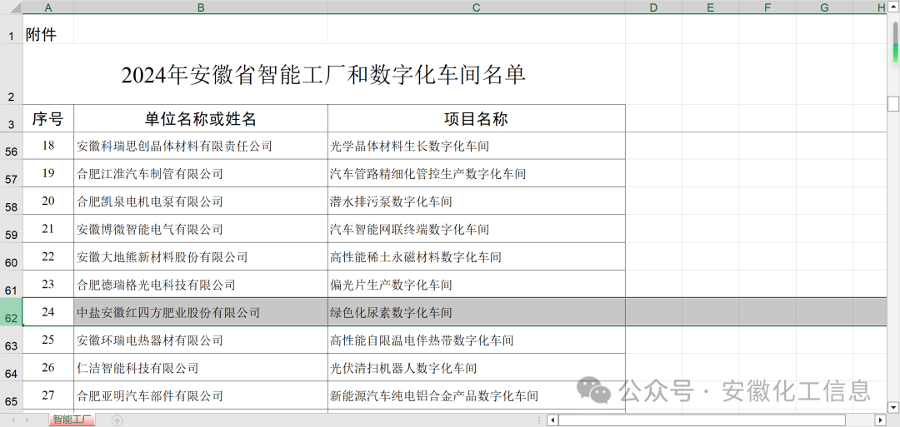Viewport: 900px width, 427px height.
Task: Click cell 潜水排污泵数字化车间
Action: click(477, 201)
